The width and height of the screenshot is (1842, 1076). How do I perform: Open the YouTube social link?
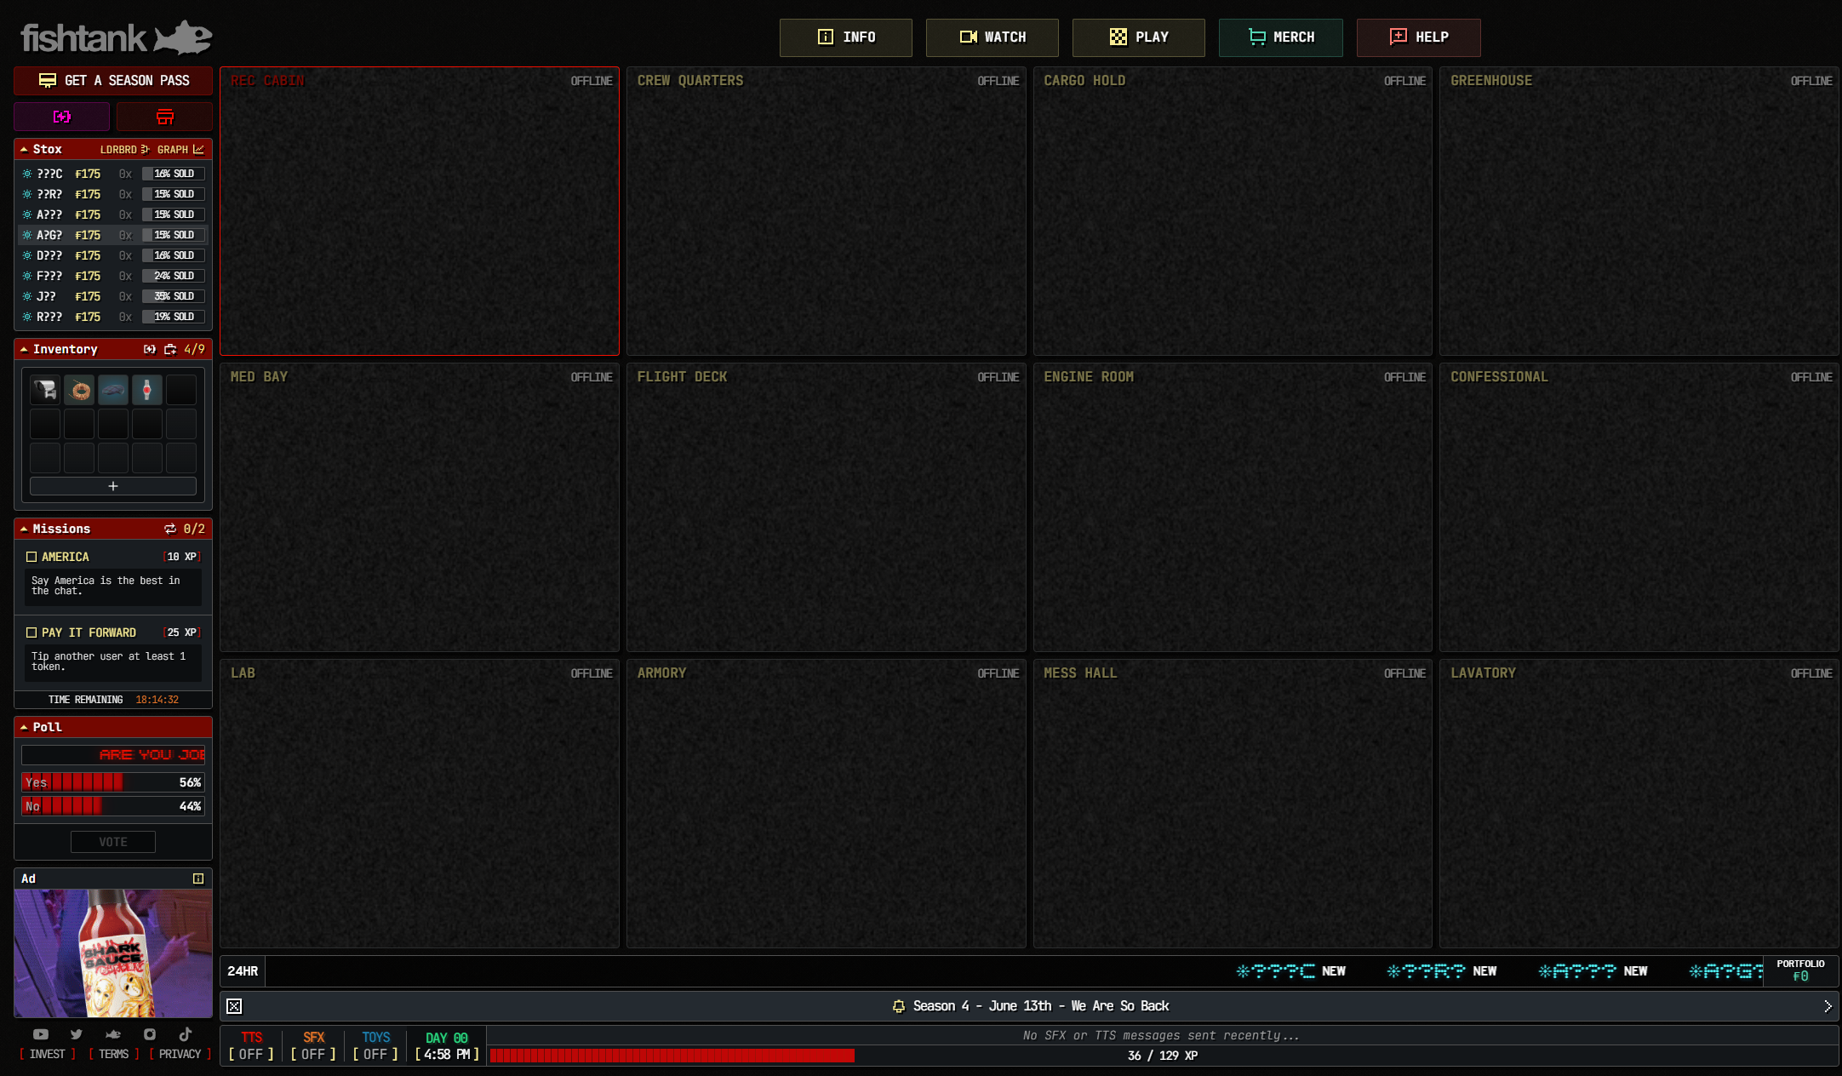pyautogui.click(x=41, y=1034)
